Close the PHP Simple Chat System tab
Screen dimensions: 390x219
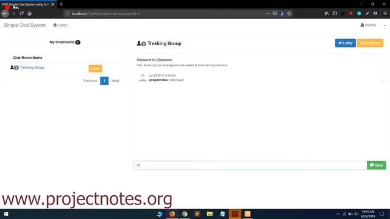click(52, 4)
